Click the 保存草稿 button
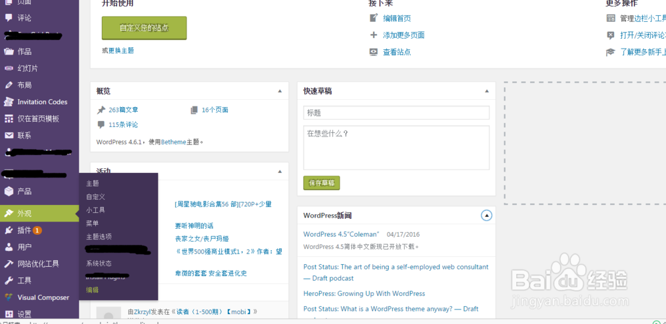Image resolution: width=666 pixels, height=324 pixels. coord(322,183)
